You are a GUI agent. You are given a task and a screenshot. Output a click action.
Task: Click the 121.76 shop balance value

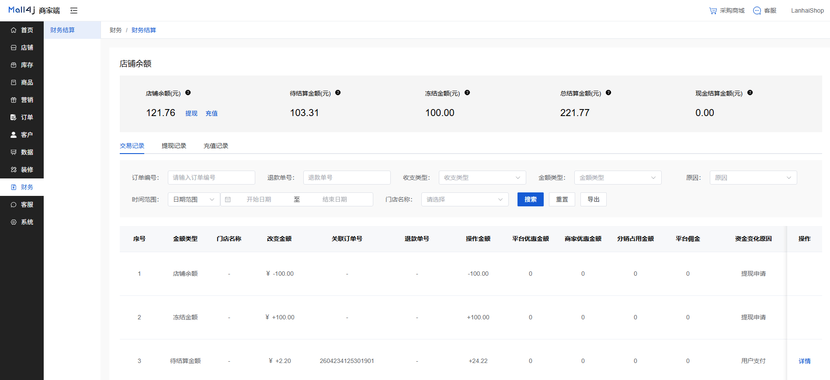click(x=160, y=113)
